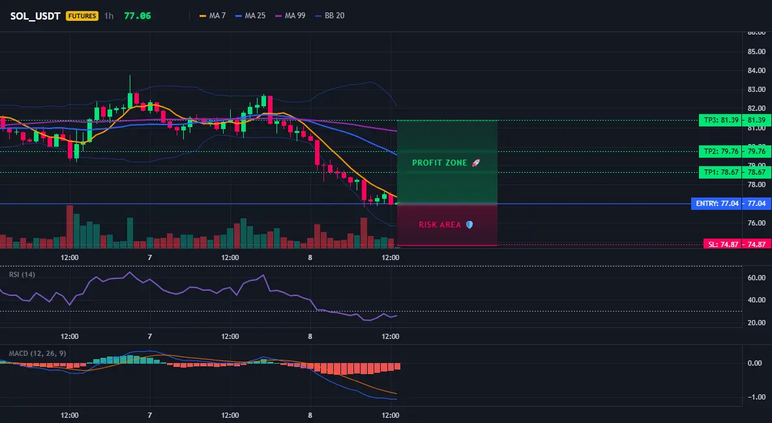772x423 pixels.
Task: Toggle the MA 99 legend item
Action: [291, 16]
